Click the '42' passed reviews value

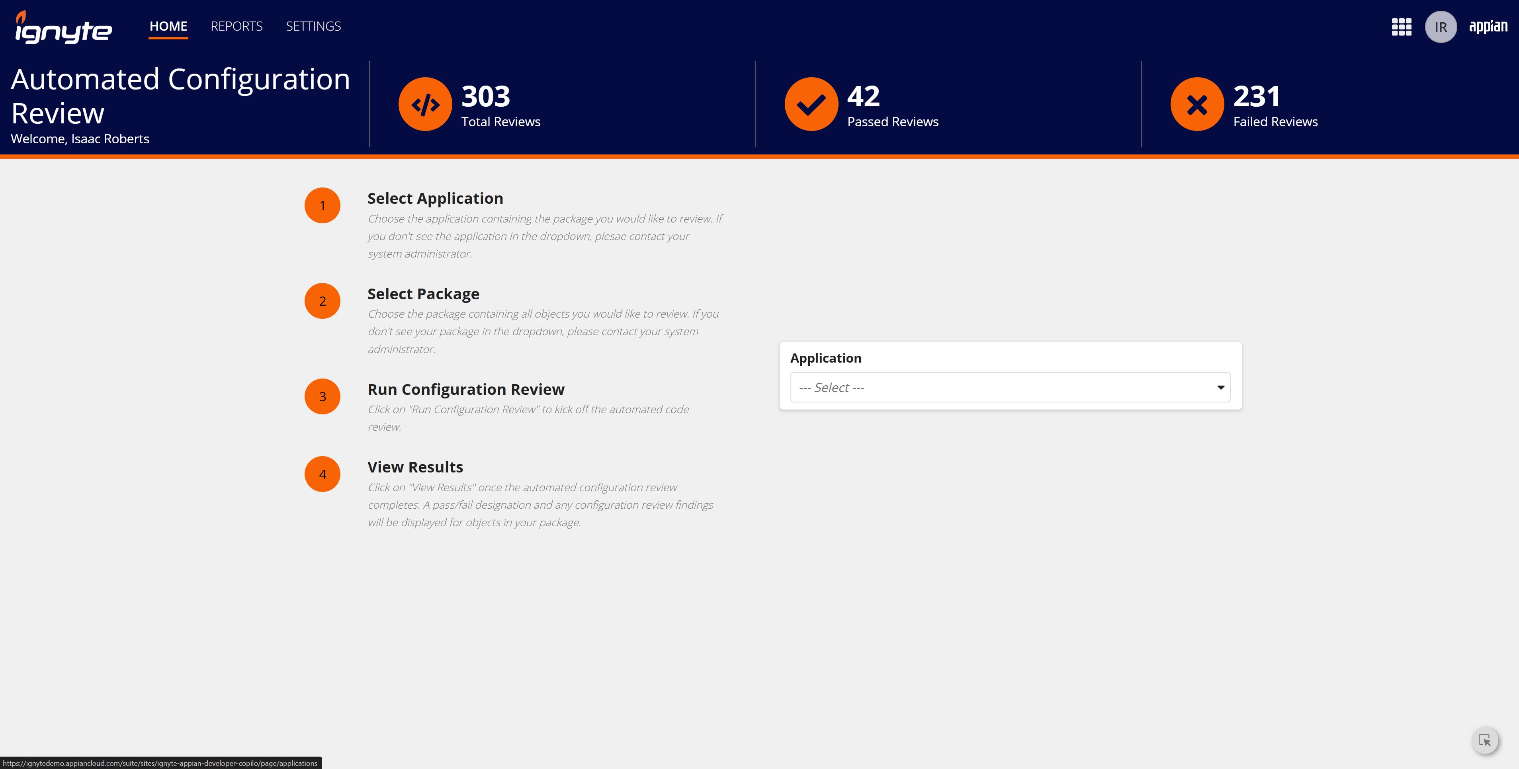pyautogui.click(x=863, y=96)
